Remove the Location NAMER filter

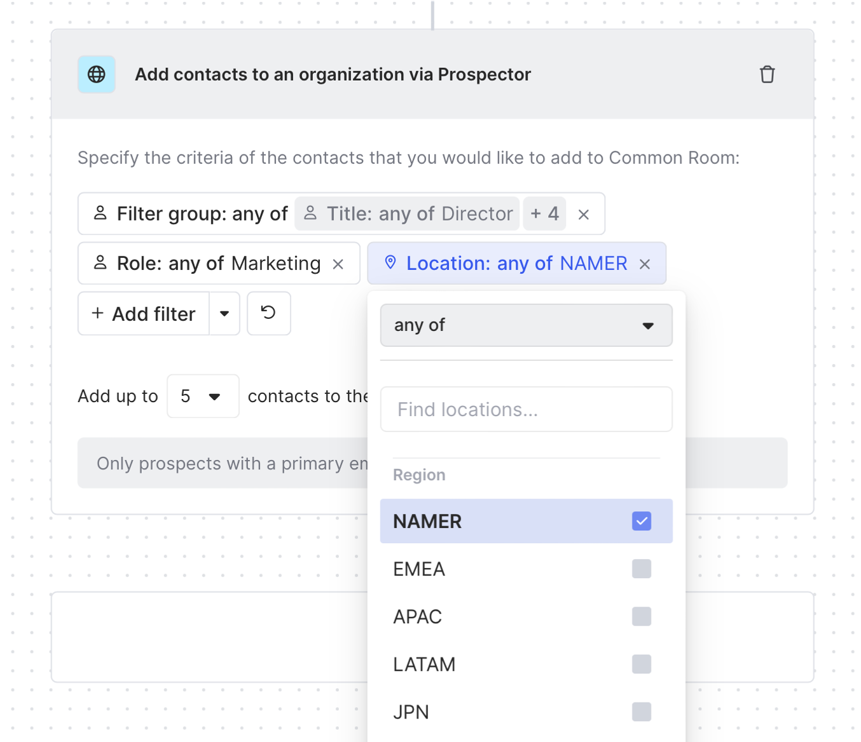[645, 264]
